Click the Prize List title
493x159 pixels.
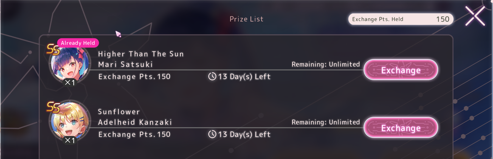pos(246,19)
